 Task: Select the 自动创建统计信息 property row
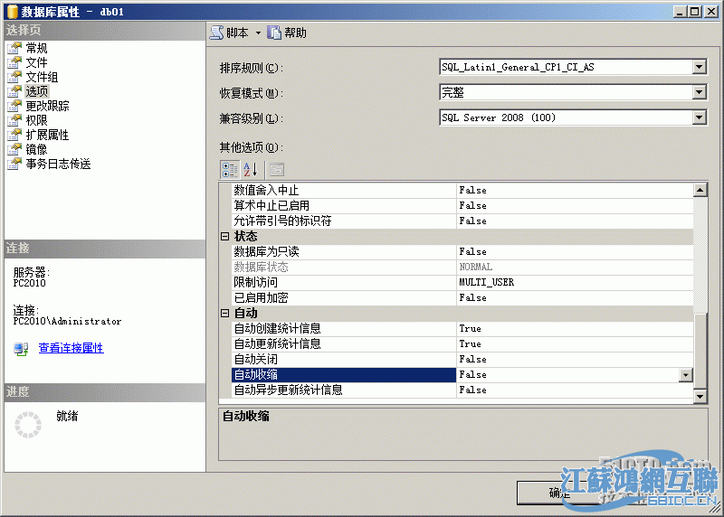(462, 328)
